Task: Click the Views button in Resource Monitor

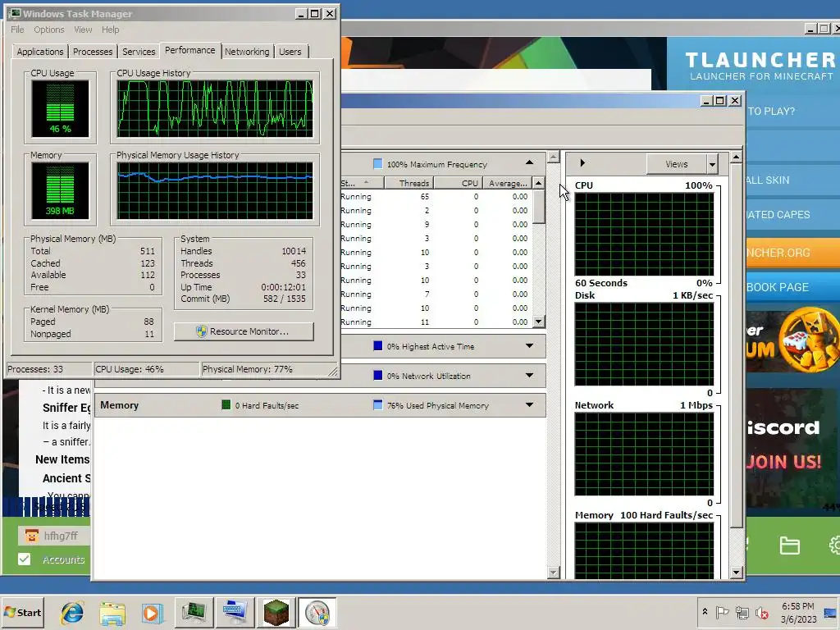Action: 677,164
